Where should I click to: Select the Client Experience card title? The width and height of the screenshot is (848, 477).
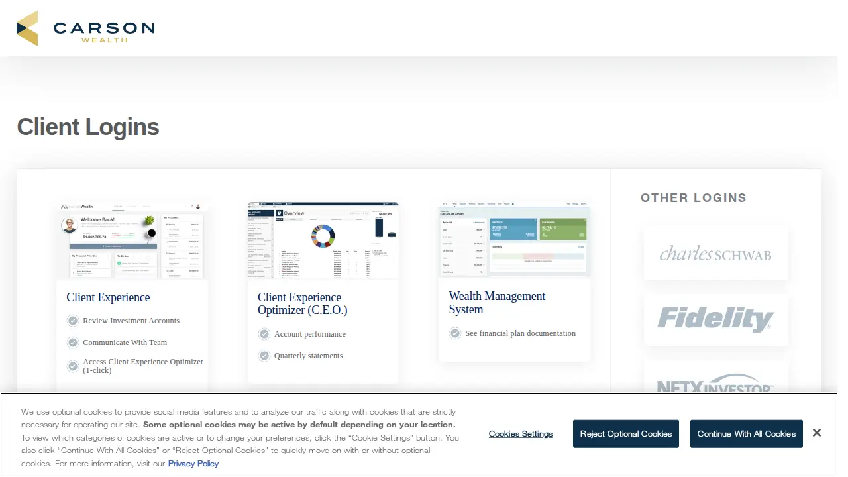(108, 297)
